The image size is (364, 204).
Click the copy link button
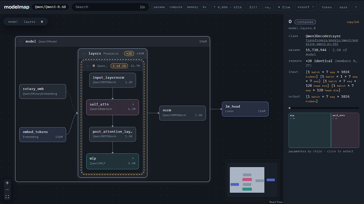tap(353, 22)
